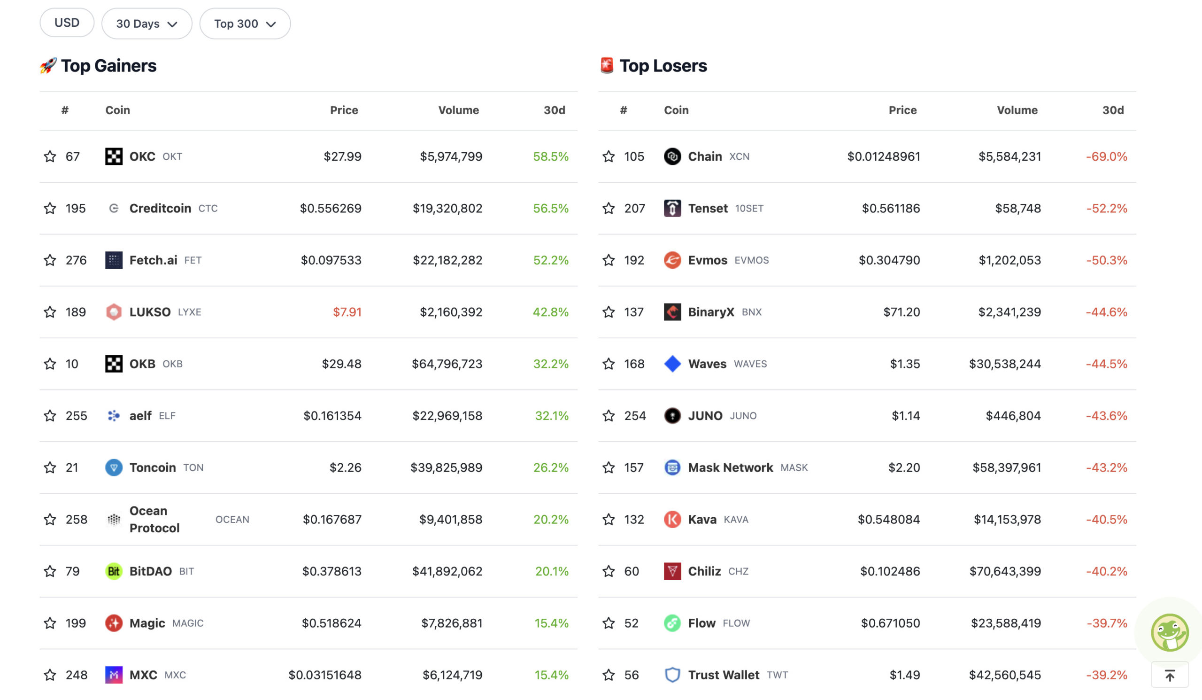Open the 30 Days timeframe dropdown

point(147,23)
